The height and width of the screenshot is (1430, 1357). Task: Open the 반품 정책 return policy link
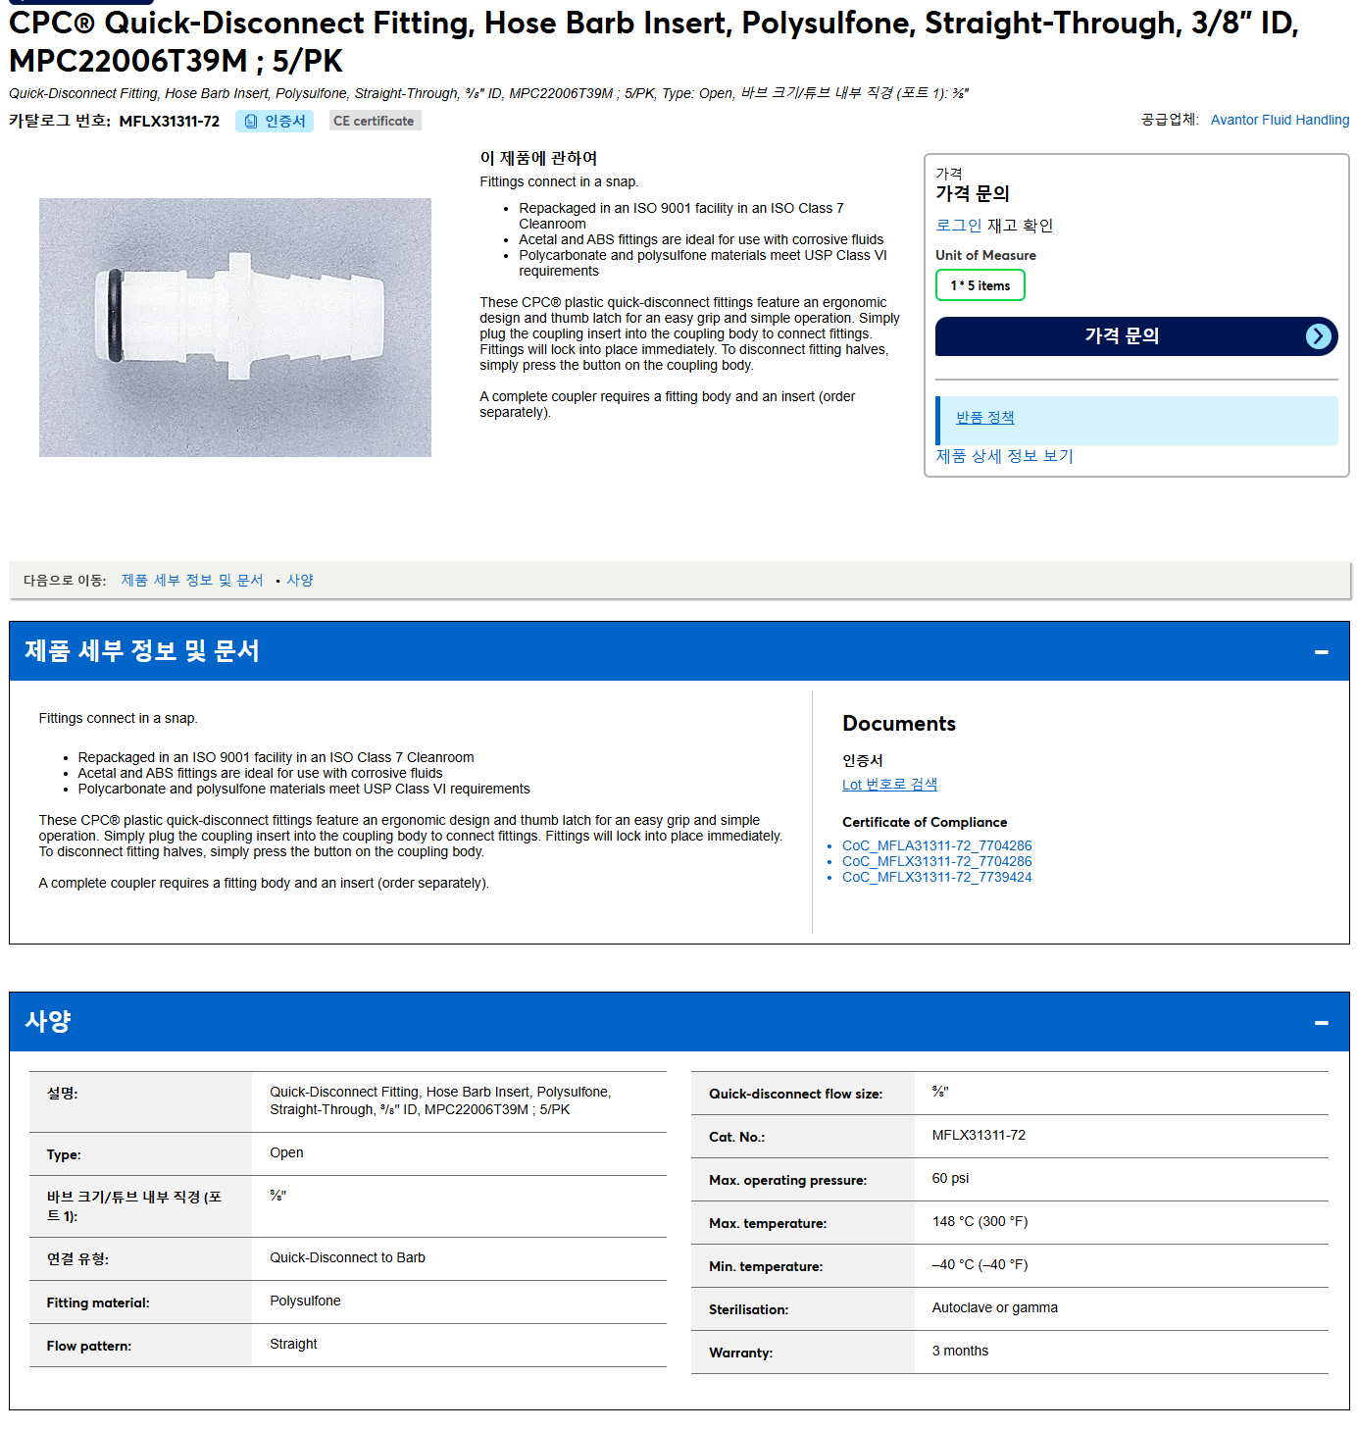[x=984, y=417]
